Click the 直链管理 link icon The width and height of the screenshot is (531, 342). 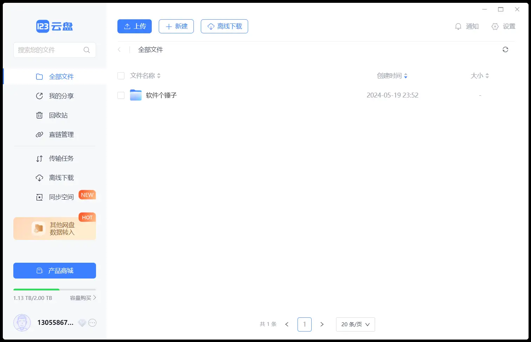click(x=40, y=134)
